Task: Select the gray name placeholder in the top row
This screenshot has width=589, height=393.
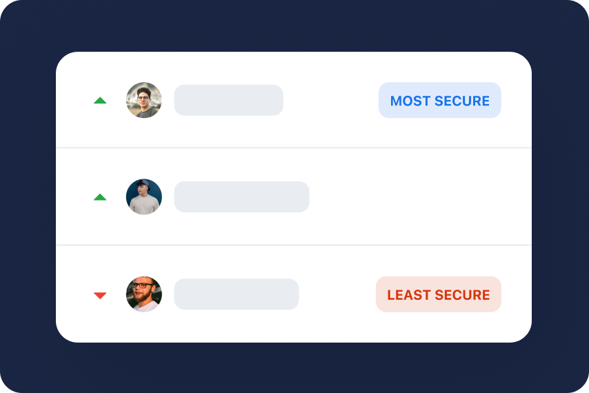Action: 228,101
